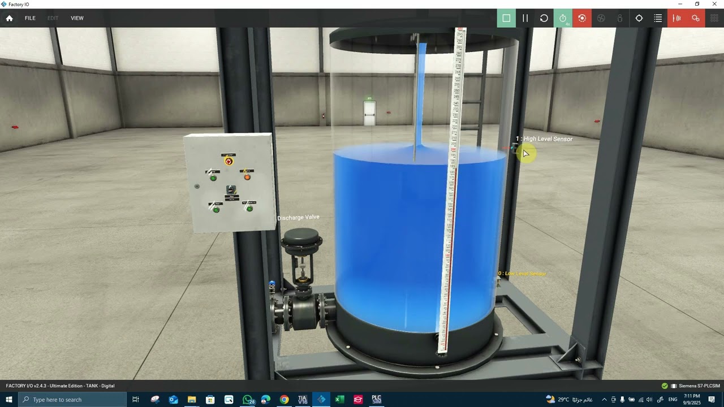Push the lower left green panel button
724x407 pixels.
coord(216,210)
